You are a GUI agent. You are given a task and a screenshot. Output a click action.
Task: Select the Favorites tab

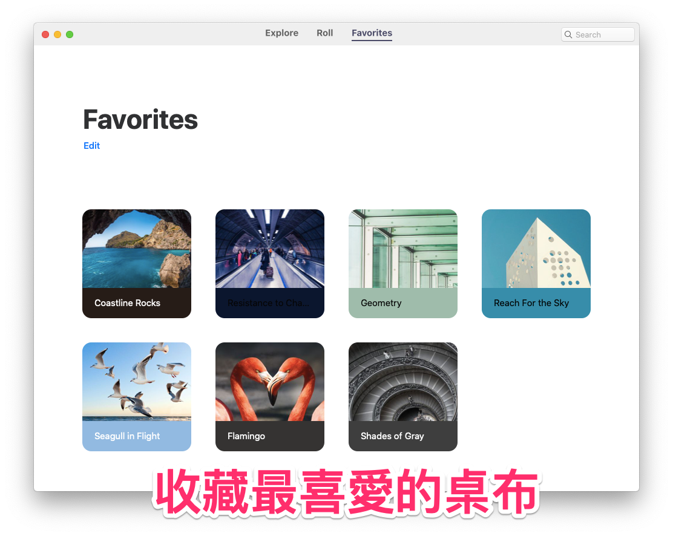(x=372, y=33)
